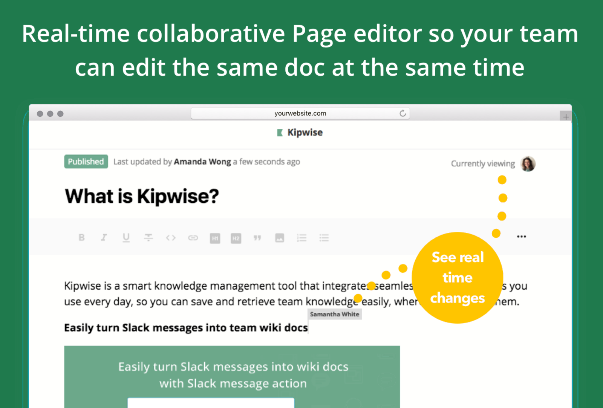
Task: Open the three-dot more options menu
Action: pos(522,237)
